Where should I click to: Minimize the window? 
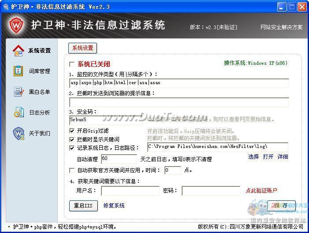(x=282, y=7)
